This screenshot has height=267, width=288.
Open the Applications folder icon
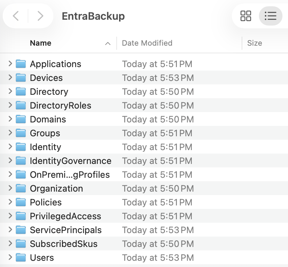[x=20, y=64]
